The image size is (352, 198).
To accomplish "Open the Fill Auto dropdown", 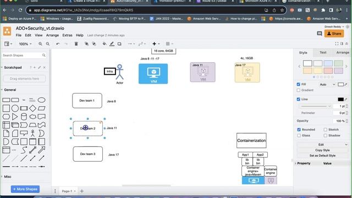I will (327, 85).
